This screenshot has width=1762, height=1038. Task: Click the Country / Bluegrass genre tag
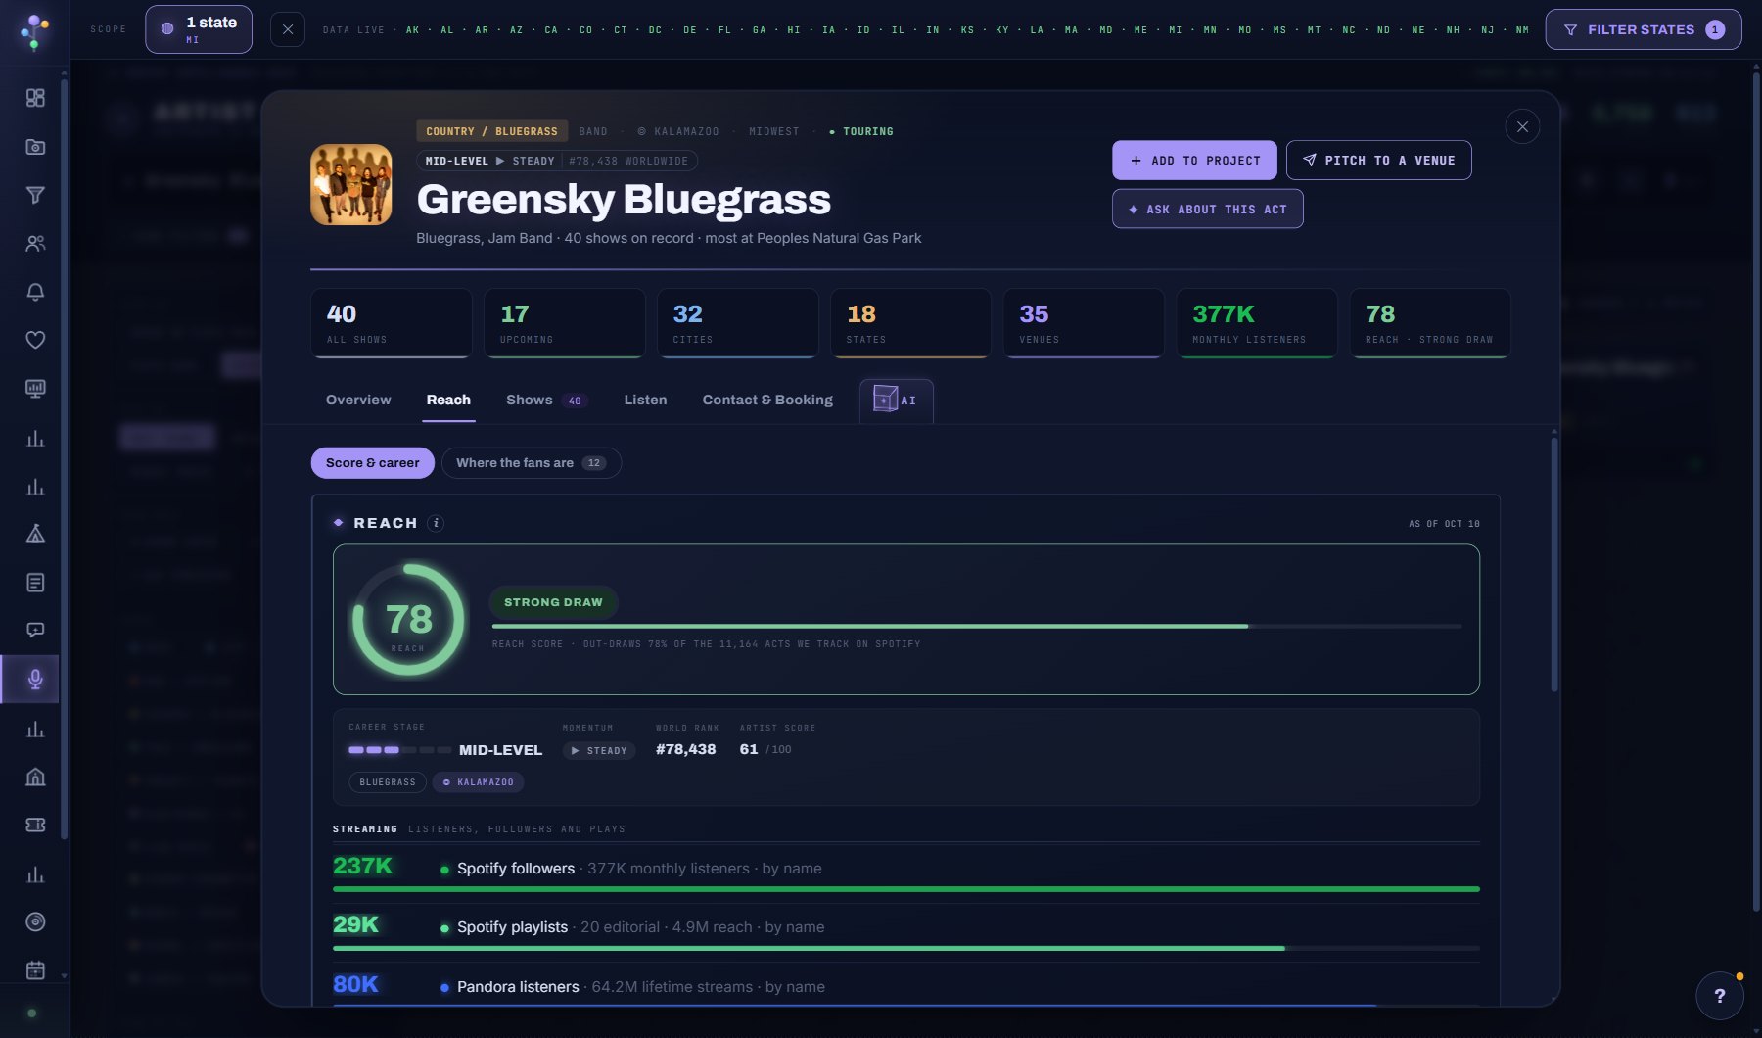[x=491, y=131]
